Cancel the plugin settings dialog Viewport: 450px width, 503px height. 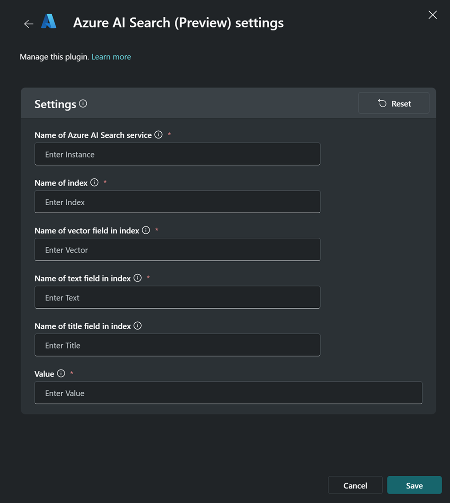[355, 485]
